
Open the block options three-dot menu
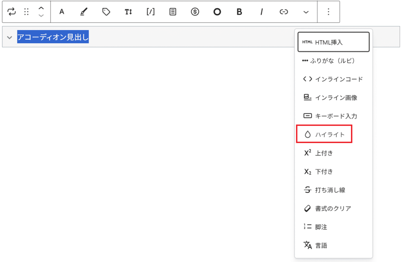[x=329, y=12]
